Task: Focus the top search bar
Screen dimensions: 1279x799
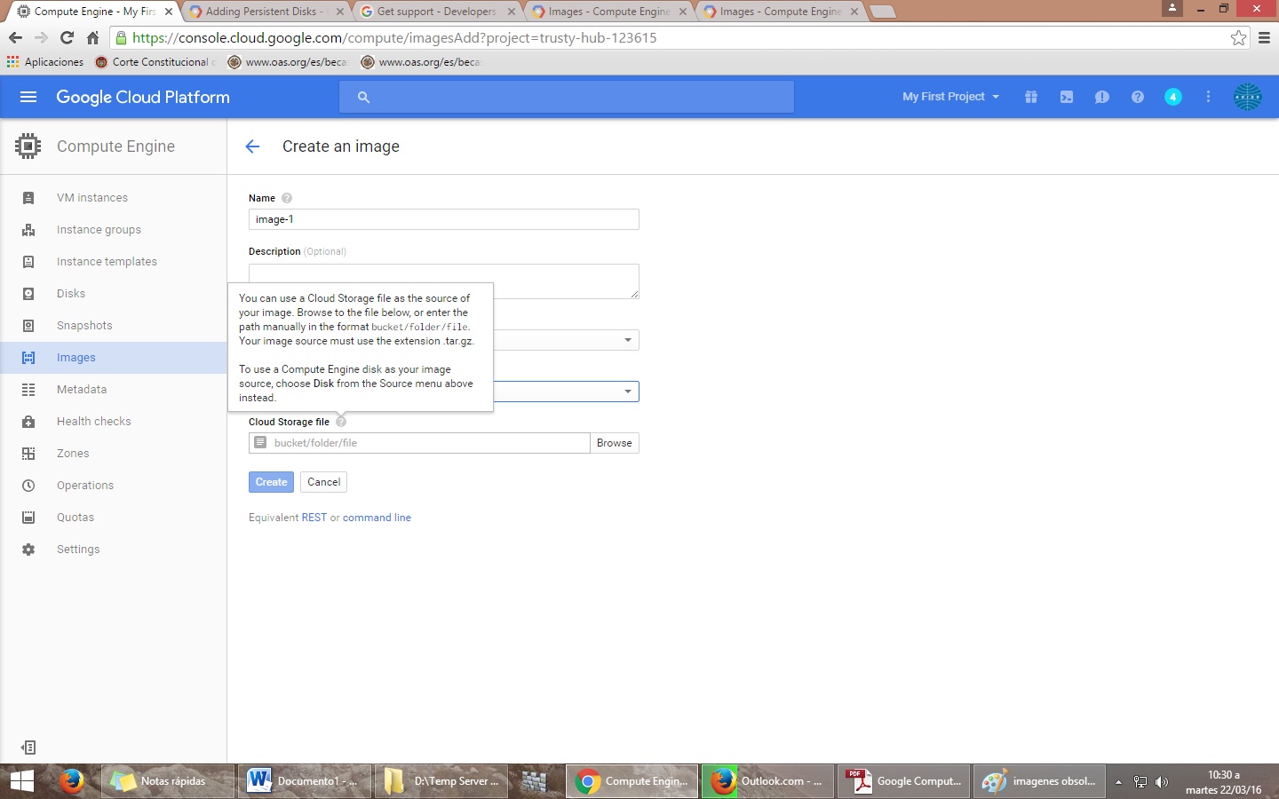Action: click(x=567, y=97)
